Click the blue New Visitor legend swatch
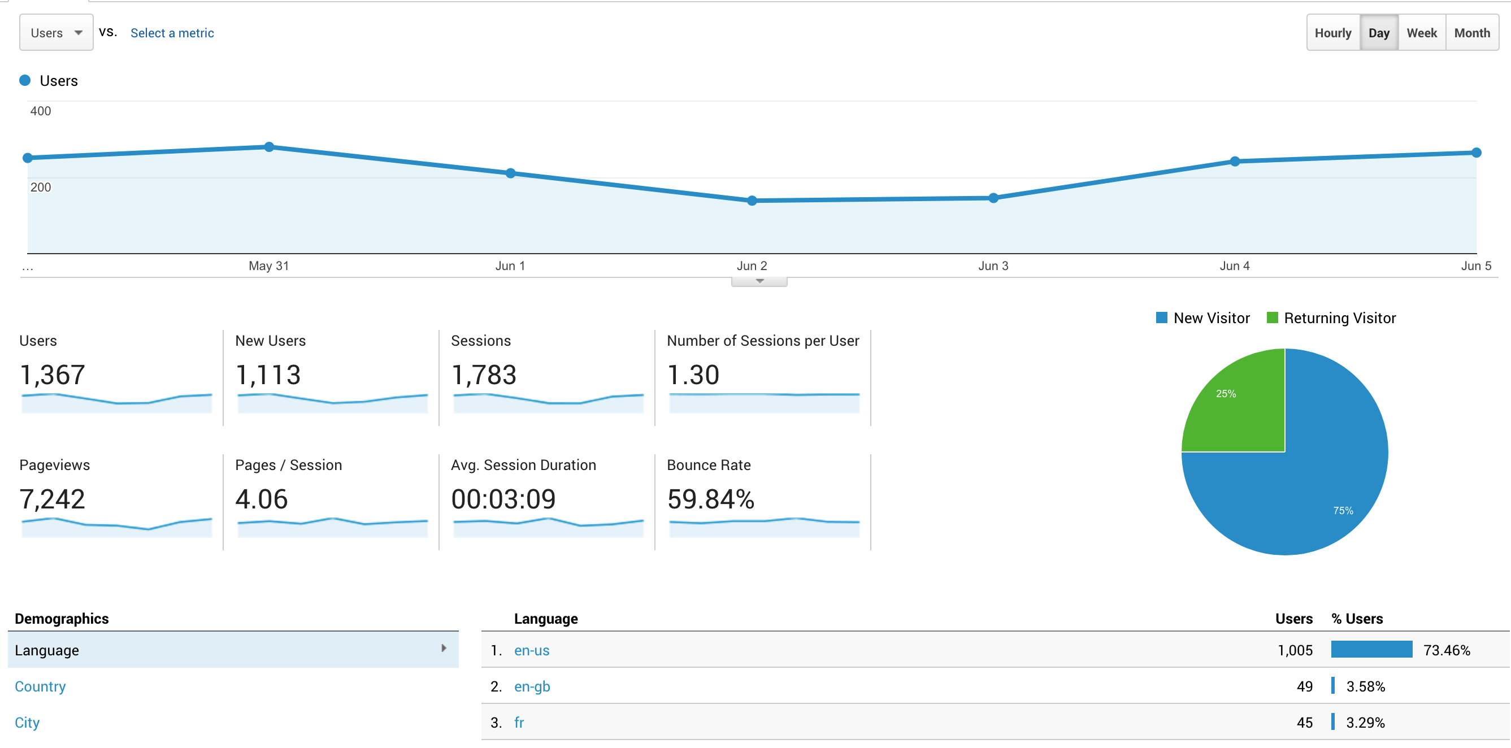The width and height of the screenshot is (1511, 748). point(1161,318)
